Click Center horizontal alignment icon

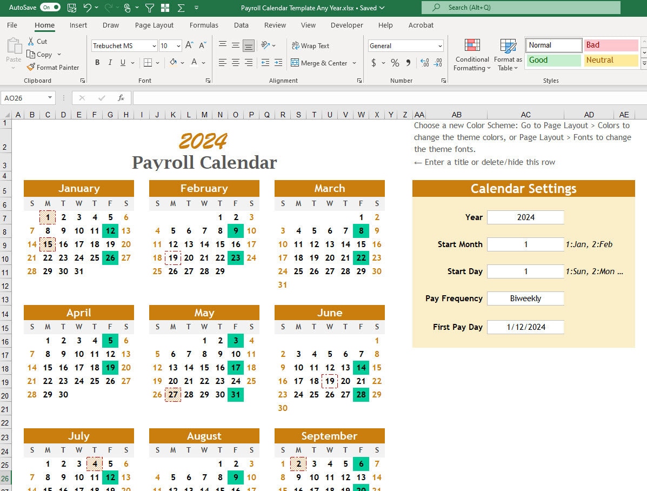click(236, 63)
